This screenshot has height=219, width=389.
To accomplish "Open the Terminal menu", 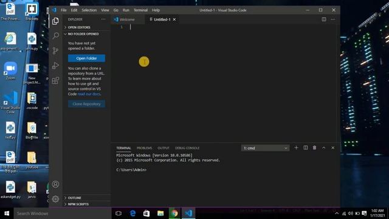I will tap(140, 10).
